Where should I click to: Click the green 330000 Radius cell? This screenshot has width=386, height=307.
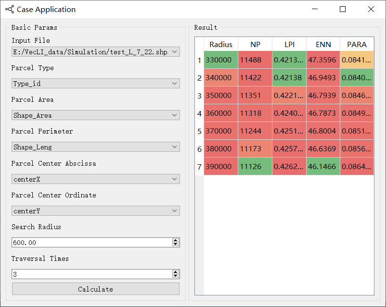(x=221, y=60)
